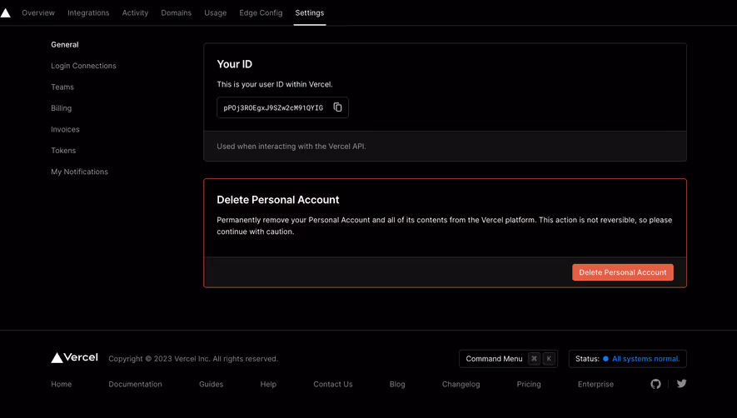Open Vercel GitHub page via footer icon
Screen dimensions: 737x418
click(655, 384)
